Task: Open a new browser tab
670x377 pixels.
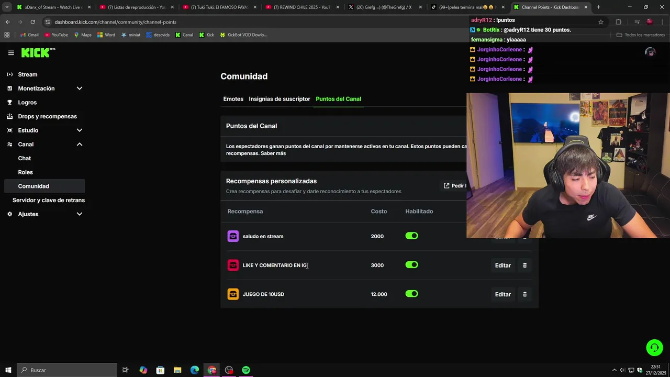Action: pyautogui.click(x=598, y=7)
